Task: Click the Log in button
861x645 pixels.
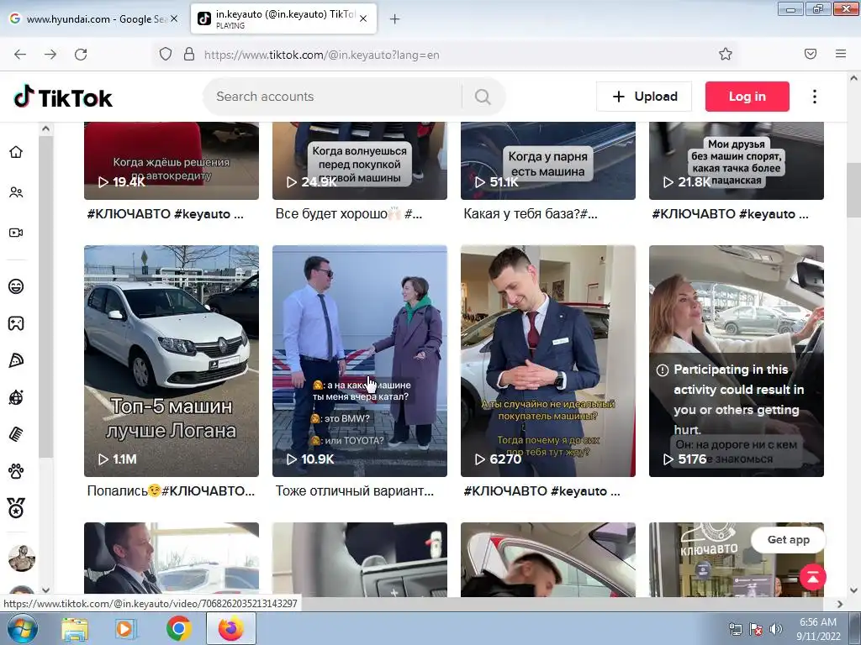Action: coord(747,97)
